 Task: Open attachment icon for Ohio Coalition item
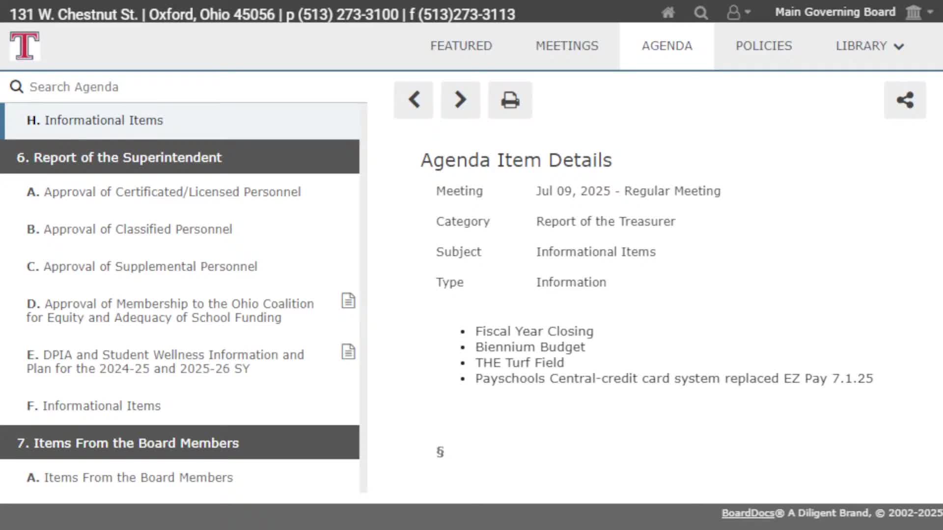coord(348,300)
